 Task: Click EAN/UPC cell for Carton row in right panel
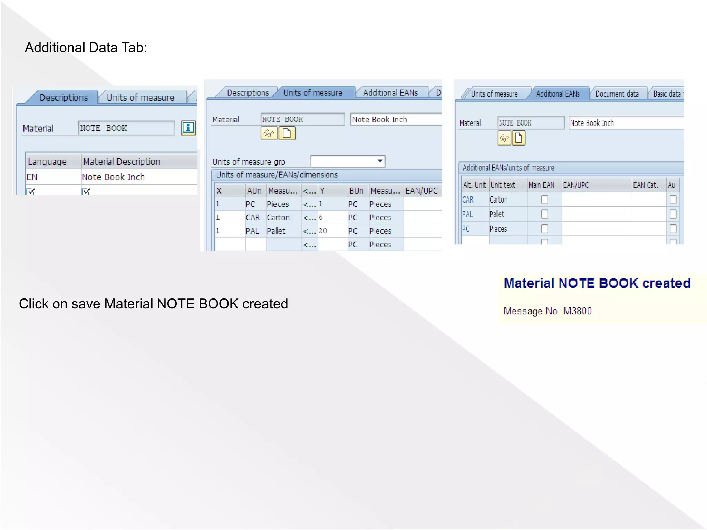click(597, 199)
